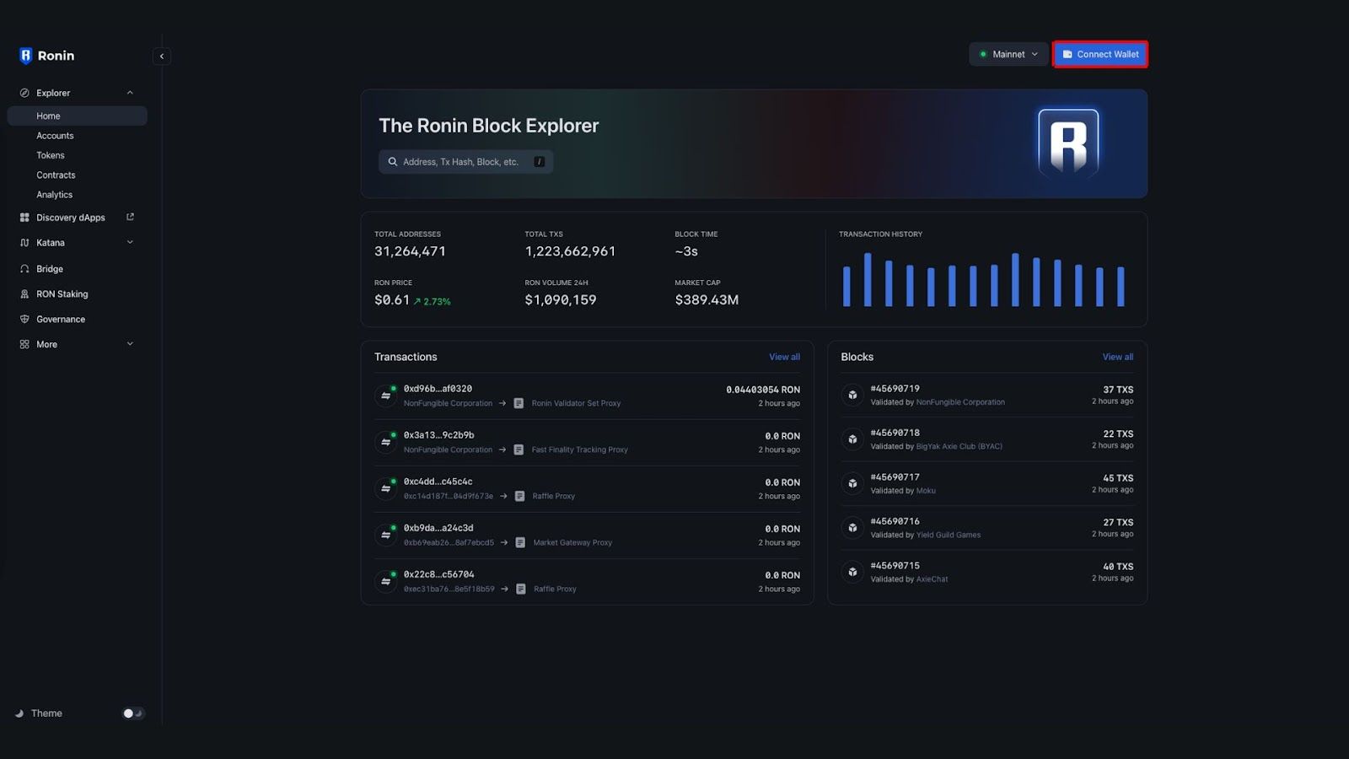
Task: Click the block cube icon for #45690718
Action: point(852,439)
